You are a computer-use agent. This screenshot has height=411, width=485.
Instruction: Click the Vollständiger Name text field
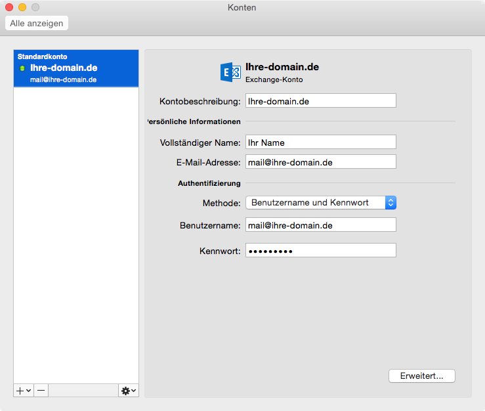pyautogui.click(x=321, y=142)
